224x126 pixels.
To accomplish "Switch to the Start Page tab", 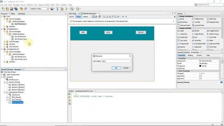I will point(72,14).
